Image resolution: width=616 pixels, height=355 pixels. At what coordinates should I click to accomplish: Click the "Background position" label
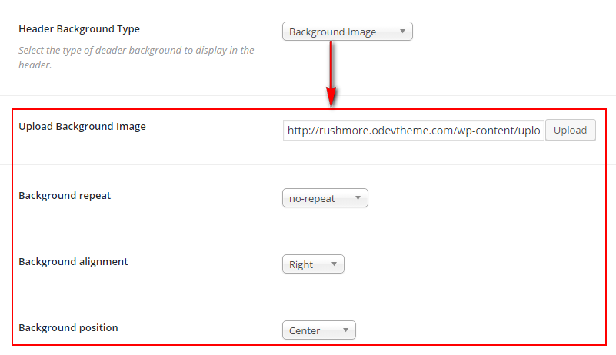(68, 327)
